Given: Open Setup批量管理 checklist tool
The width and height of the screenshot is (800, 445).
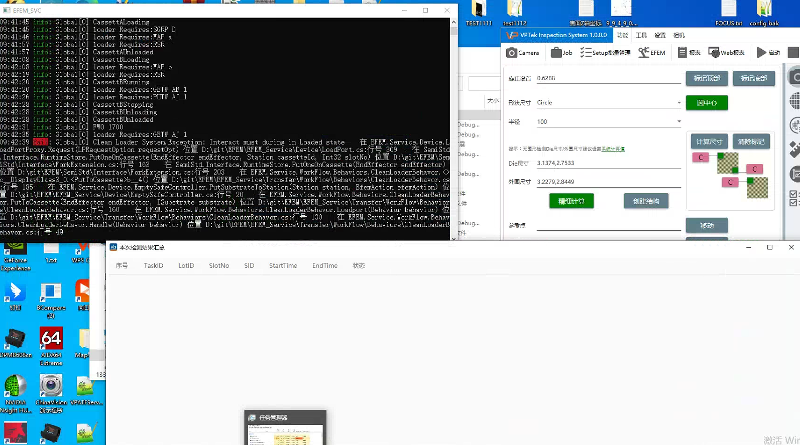Looking at the screenshot, I should [x=605, y=53].
